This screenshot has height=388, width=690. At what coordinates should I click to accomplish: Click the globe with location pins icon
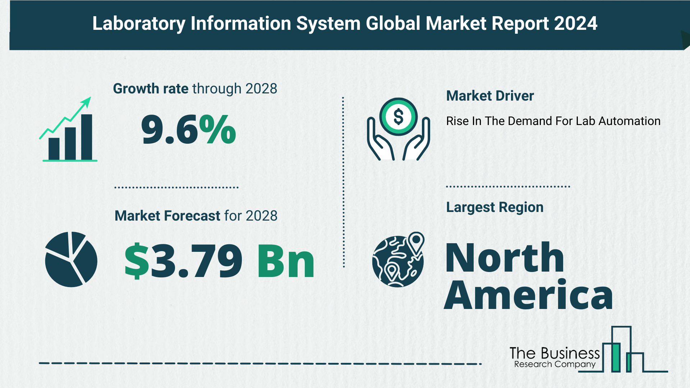click(x=398, y=259)
